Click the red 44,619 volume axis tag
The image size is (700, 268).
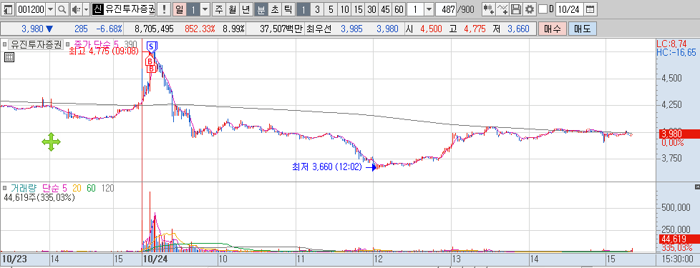(x=679, y=239)
